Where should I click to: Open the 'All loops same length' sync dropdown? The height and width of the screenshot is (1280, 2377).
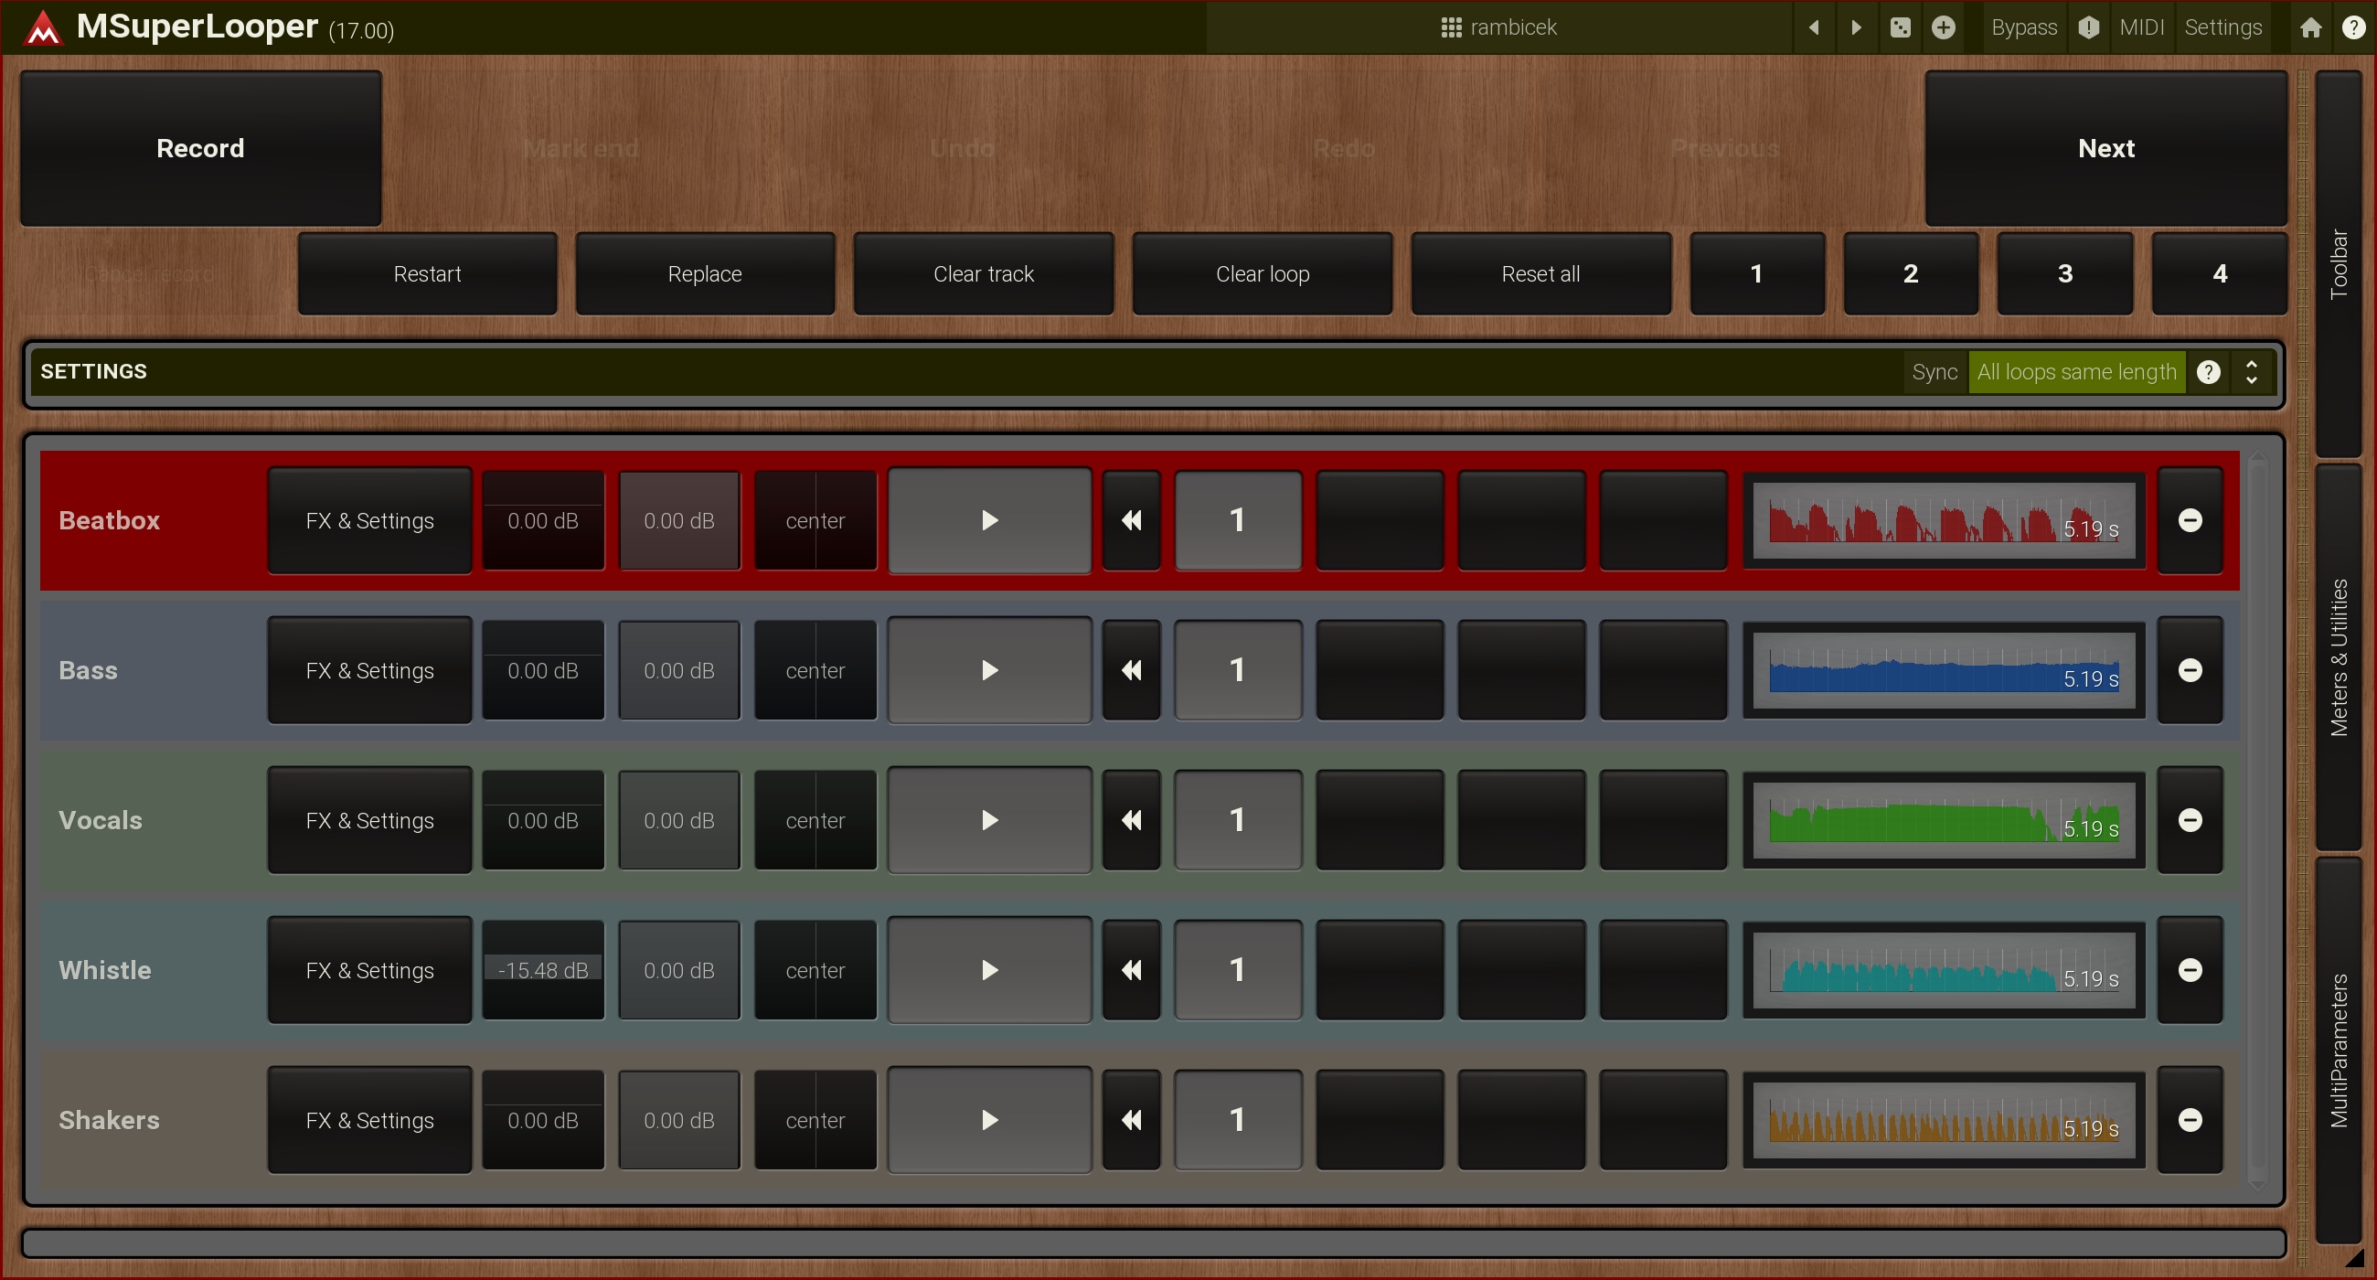pos(2076,372)
